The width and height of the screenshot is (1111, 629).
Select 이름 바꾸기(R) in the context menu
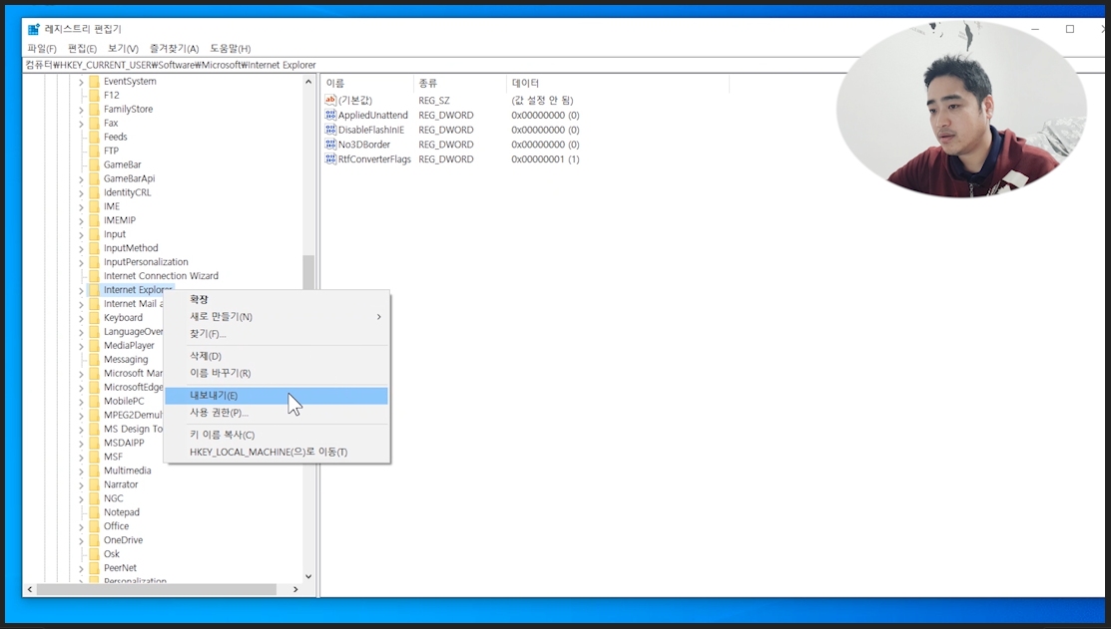tap(277, 373)
